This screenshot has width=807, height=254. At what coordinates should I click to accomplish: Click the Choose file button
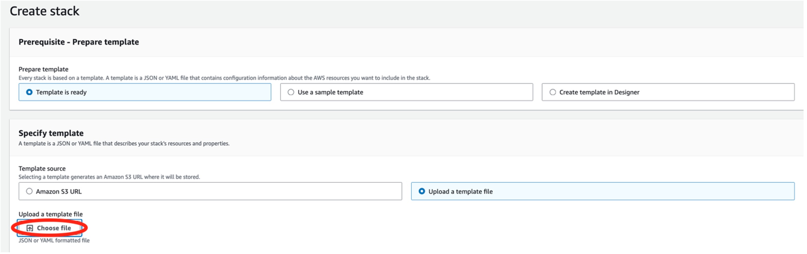click(49, 228)
